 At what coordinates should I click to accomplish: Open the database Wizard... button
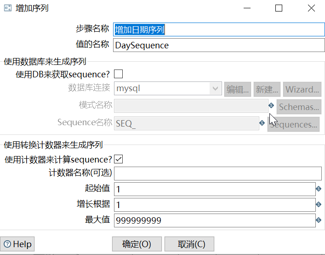coord(302,89)
